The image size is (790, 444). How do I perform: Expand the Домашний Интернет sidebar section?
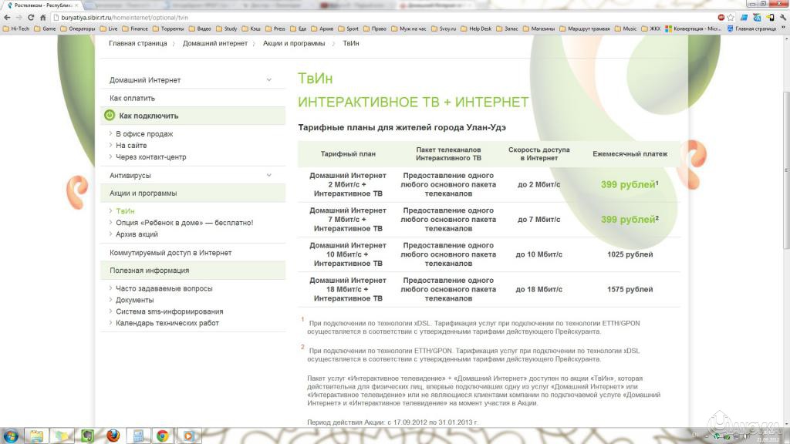pyautogui.click(x=269, y=80)
